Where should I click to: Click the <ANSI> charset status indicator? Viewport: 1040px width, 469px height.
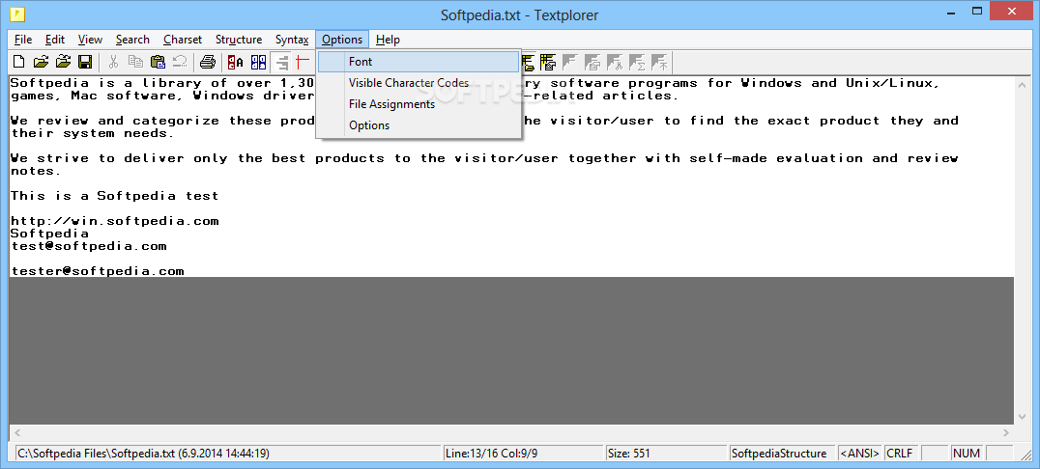860,454
